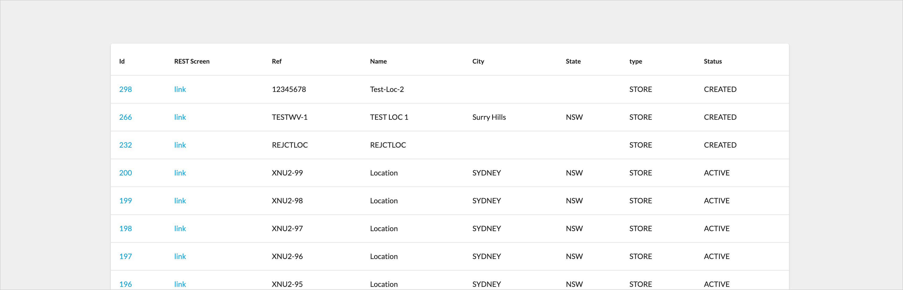The image size is (903, 290).
Task: Click REST Screen link for XNU2-97
Action: point(180,229)
